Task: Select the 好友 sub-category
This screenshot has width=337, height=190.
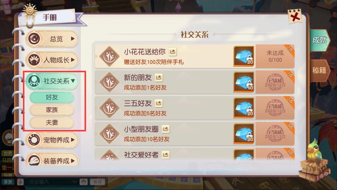Action: pyautogui.click(x=52, y=97)
